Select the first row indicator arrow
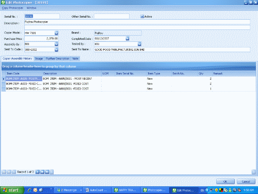Screen dimensions: 258x194 coord(4,79)
